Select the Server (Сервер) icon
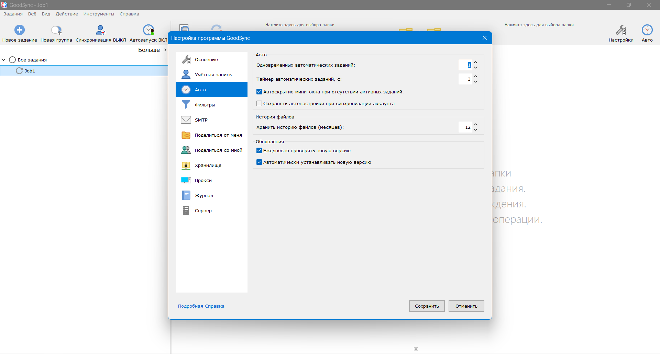This screenshot has height=354, width=660. pos(186,210)
